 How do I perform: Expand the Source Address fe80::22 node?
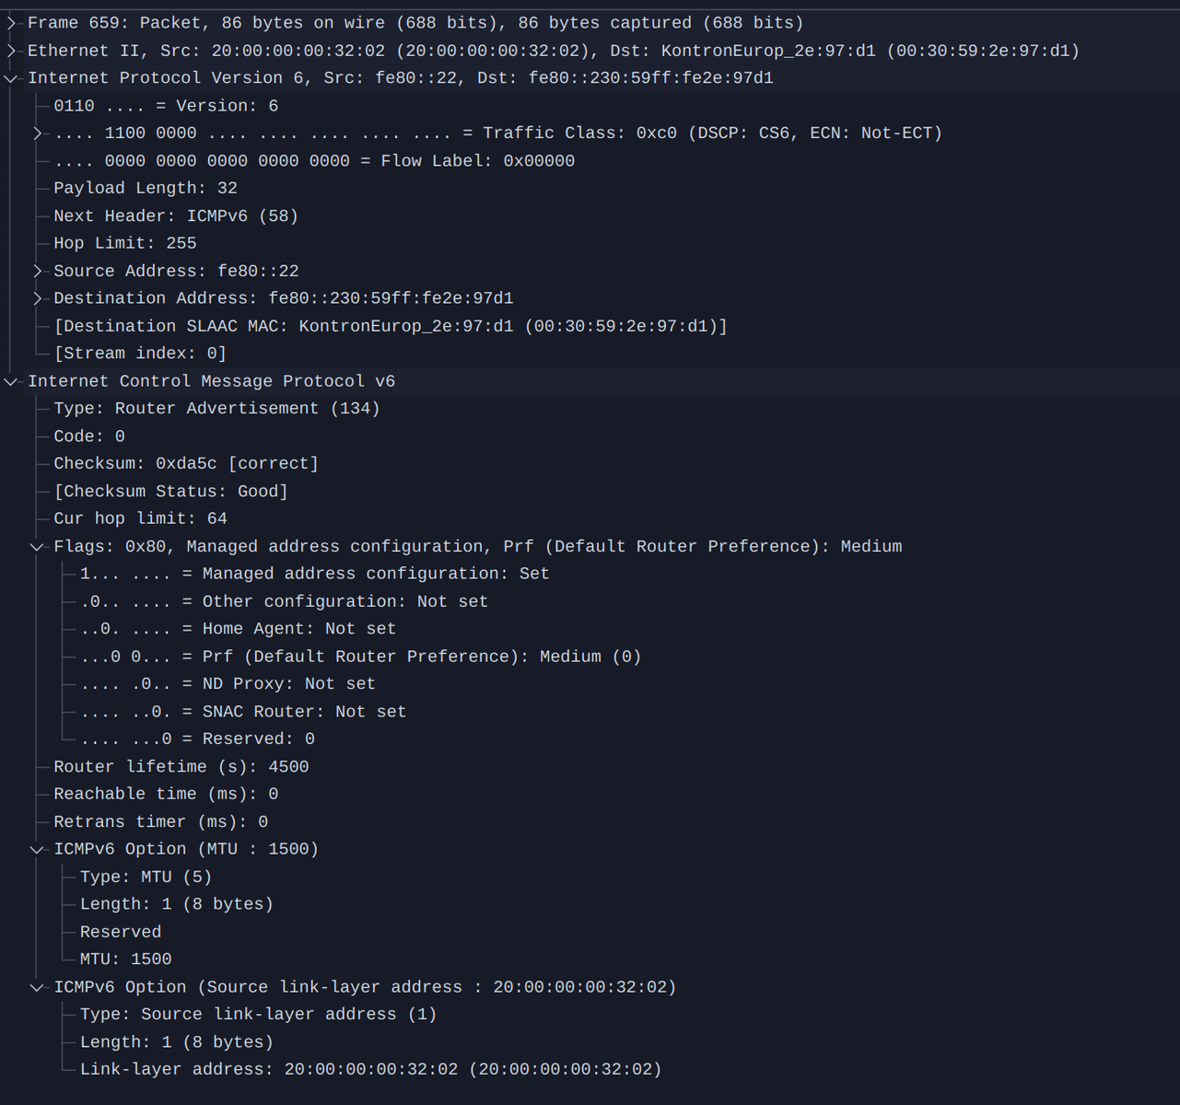point(38,271)
